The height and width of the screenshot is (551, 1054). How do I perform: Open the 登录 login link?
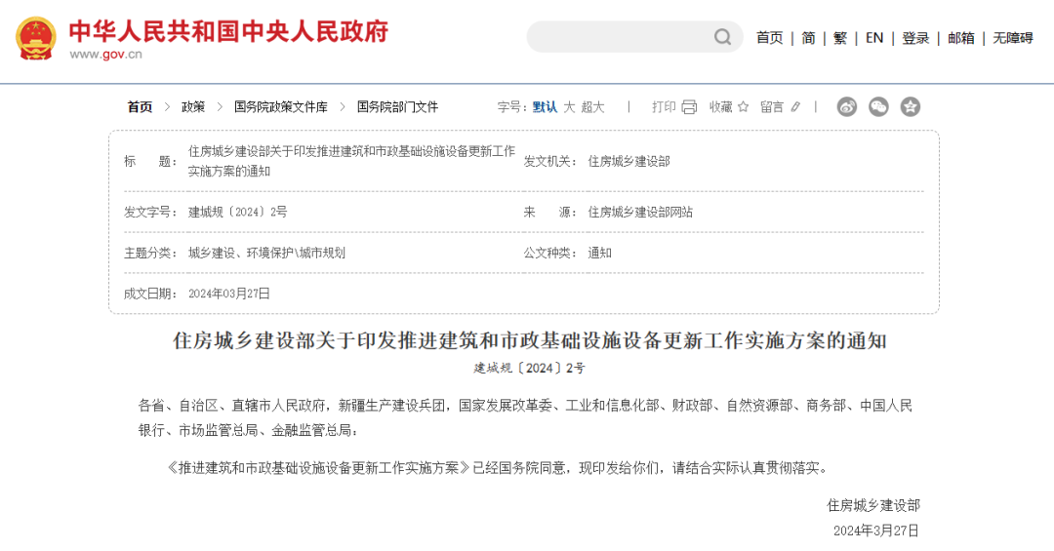(915, 38)
